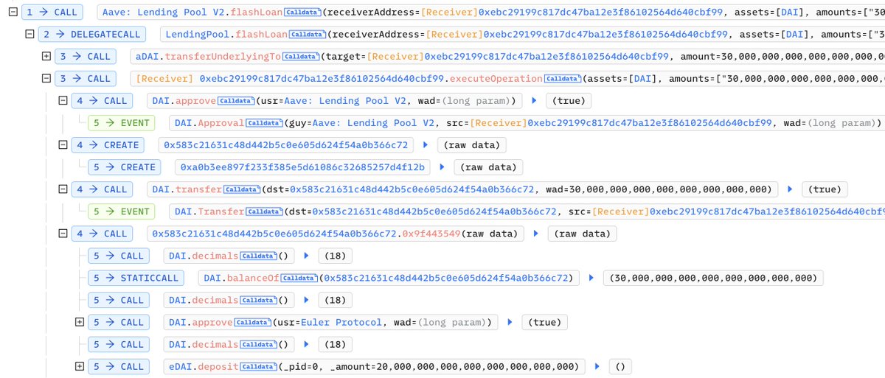Open the [Receiver] label on executeOperation row
Image resolution: width=885 pixels, height=378 pixels.
pyautogui.click(x=164, y=79)
